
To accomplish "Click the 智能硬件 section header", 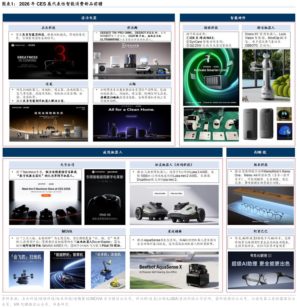I will pyautogui.click(x=238, y=18).
